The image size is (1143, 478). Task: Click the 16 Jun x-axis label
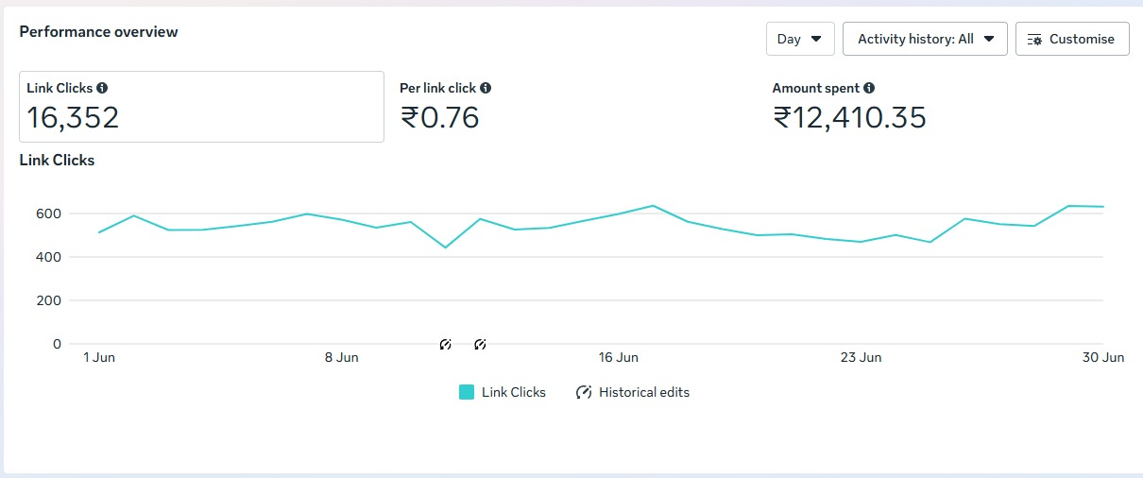(x=619, y=357)
